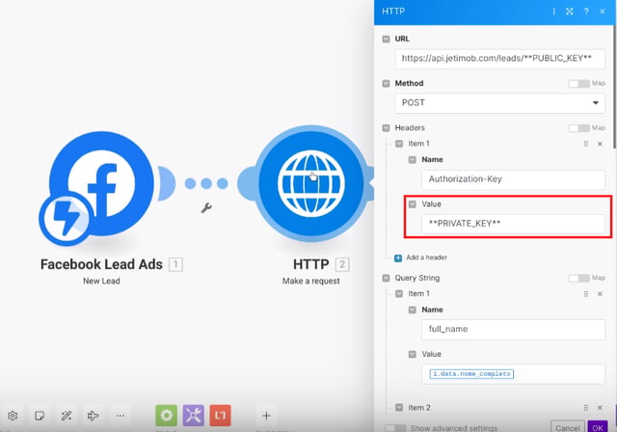Click drag handle of Query String Item 1
Screen dimensions: 617x432
pyautogui.click(x=586, y=294)
